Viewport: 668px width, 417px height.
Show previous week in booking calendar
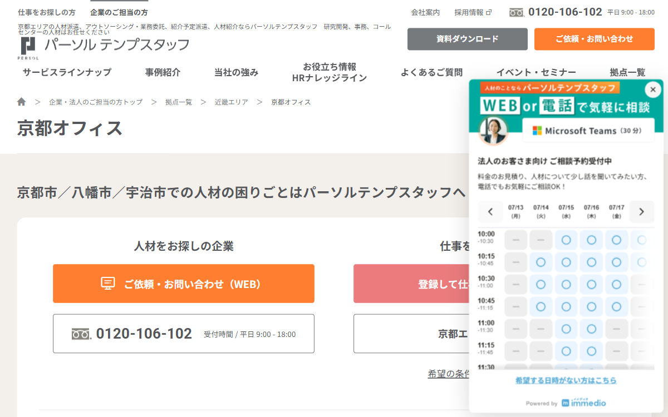(x=490, y=212)
